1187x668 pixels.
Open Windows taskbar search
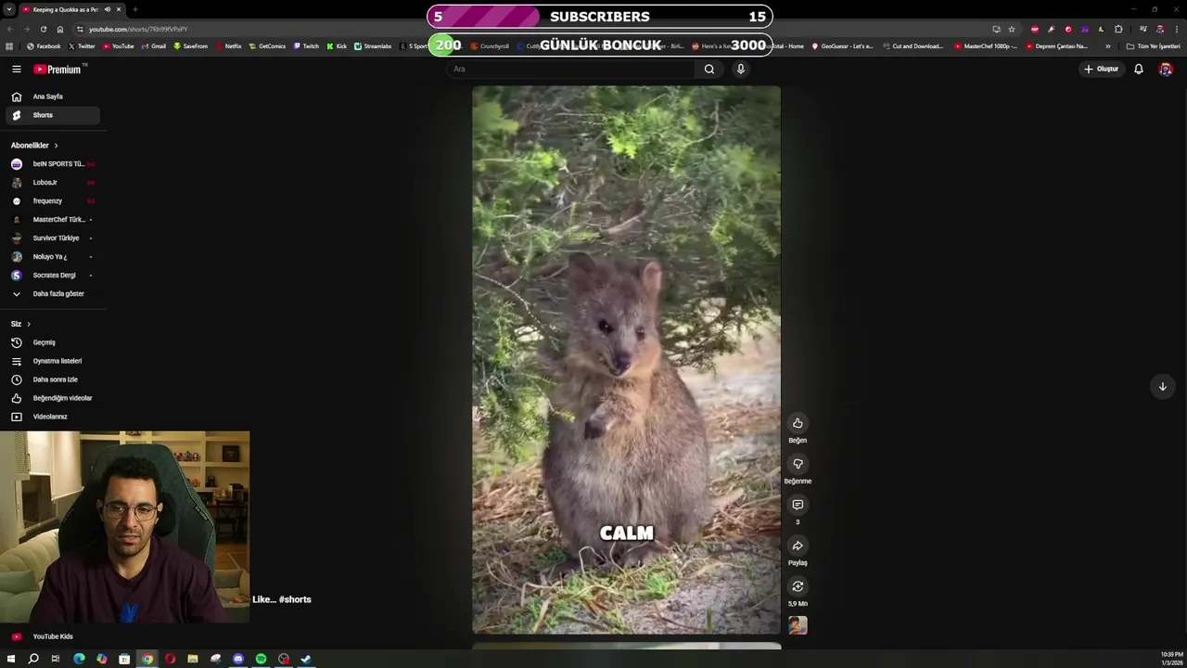click(33, 659)
